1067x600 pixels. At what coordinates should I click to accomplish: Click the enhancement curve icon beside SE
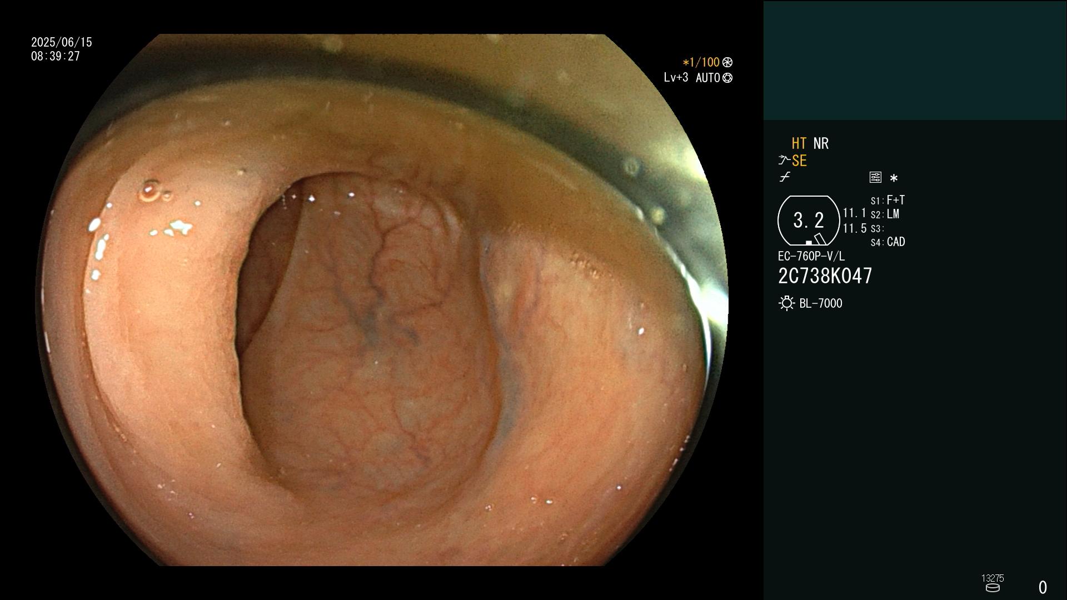(784, 161)
